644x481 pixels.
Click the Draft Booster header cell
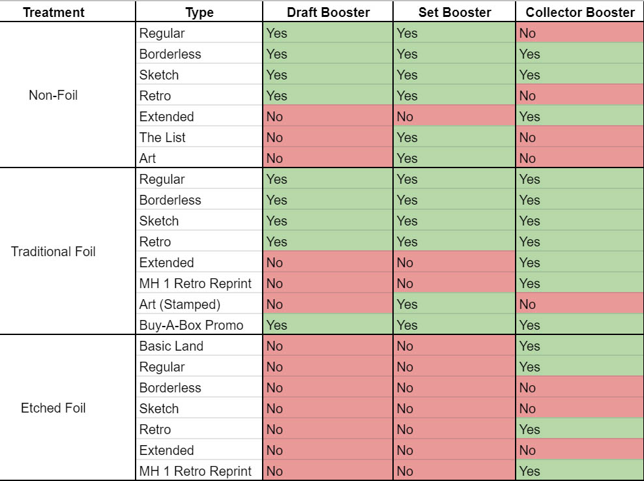click(x=328, y=12)
